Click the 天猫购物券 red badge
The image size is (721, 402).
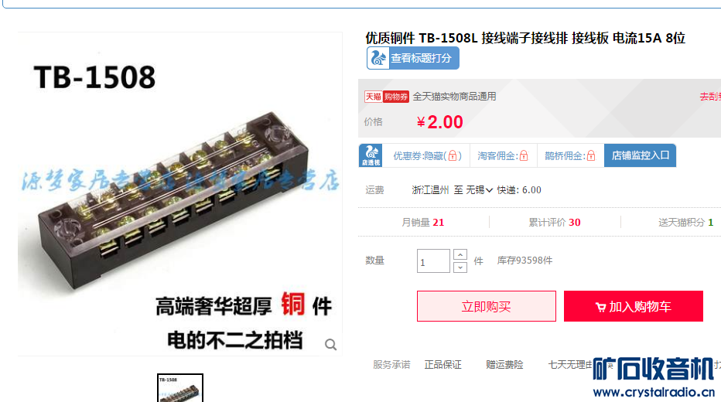click(x=387, y=97)
